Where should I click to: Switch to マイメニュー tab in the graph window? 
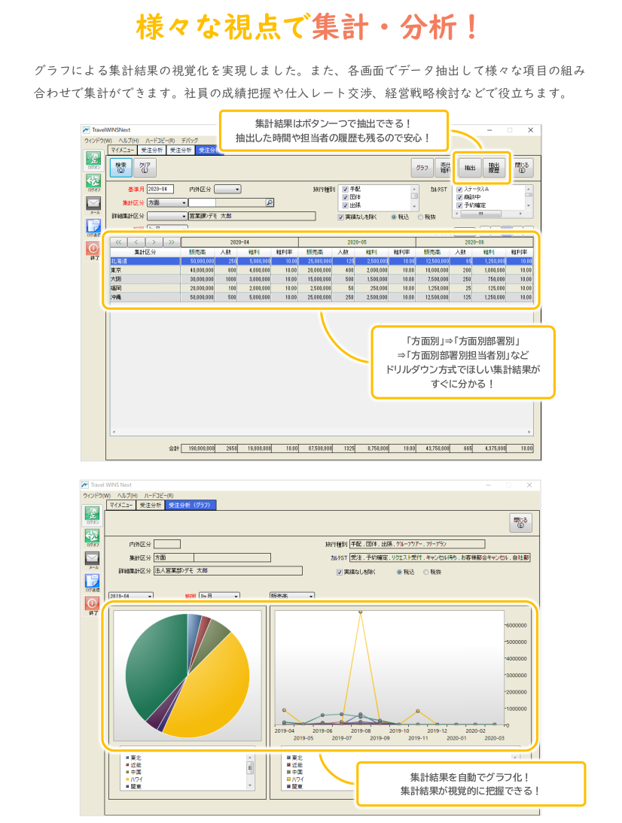(121, 505)
